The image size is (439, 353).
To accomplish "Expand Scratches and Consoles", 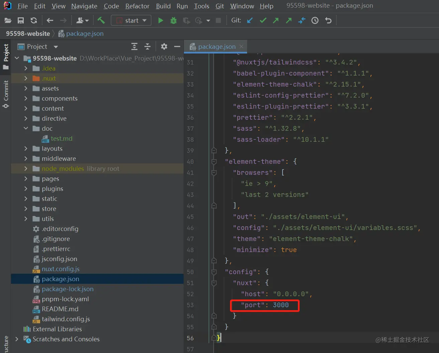I will [17, 339].
